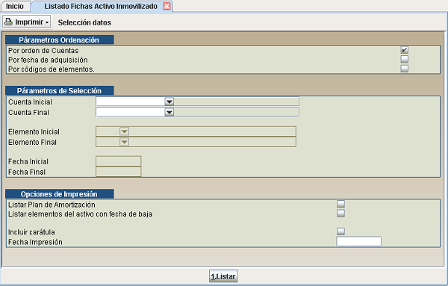Image resolution: width=448 pixels, height=286 pixels.
Task: Enable Listar Plan de Amortización checkbox
Action: pyautogui.click(x=340, y=204)
